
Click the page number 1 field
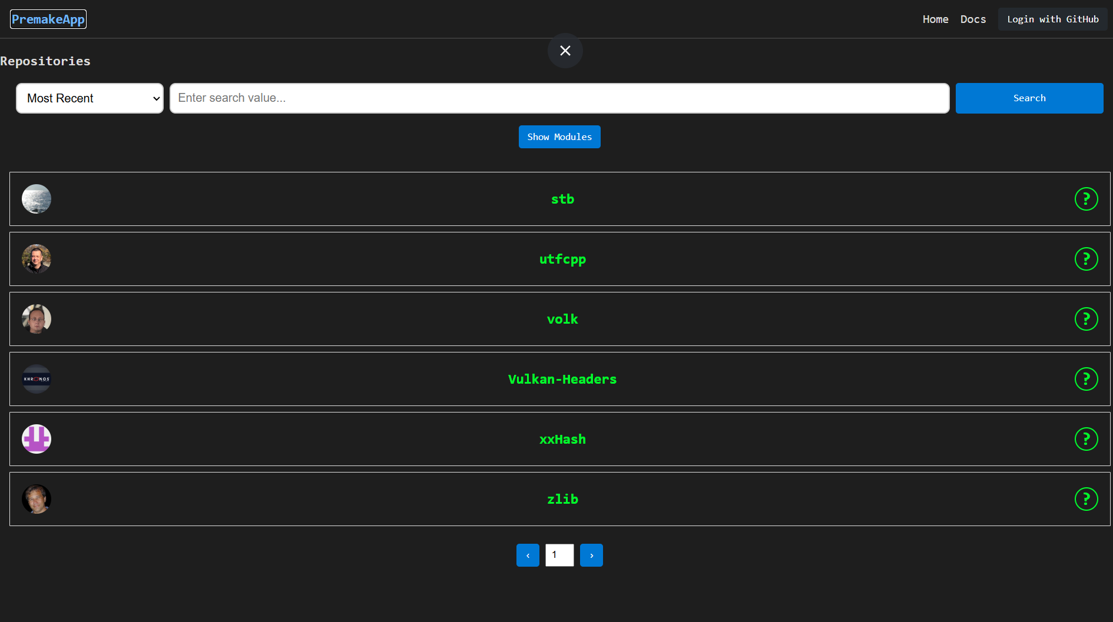[559, 555]
